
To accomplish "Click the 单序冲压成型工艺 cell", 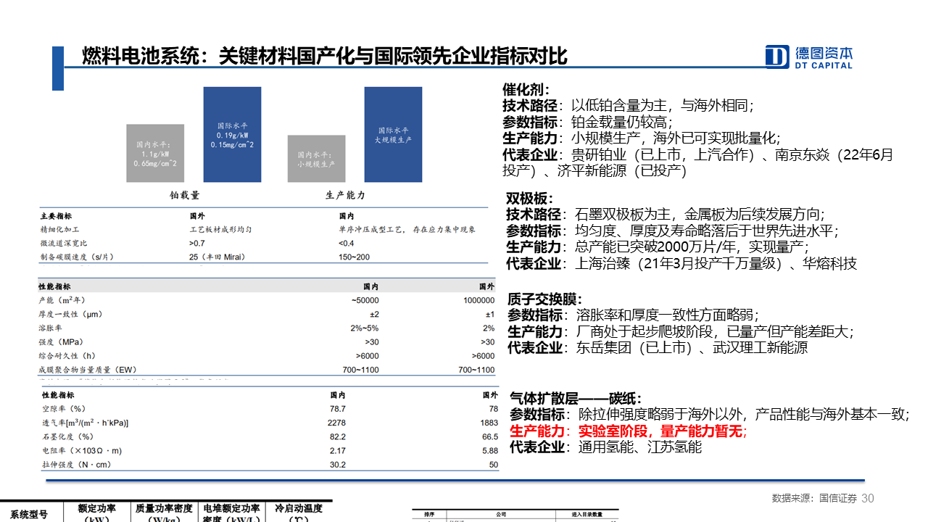I will click(407, 230).
